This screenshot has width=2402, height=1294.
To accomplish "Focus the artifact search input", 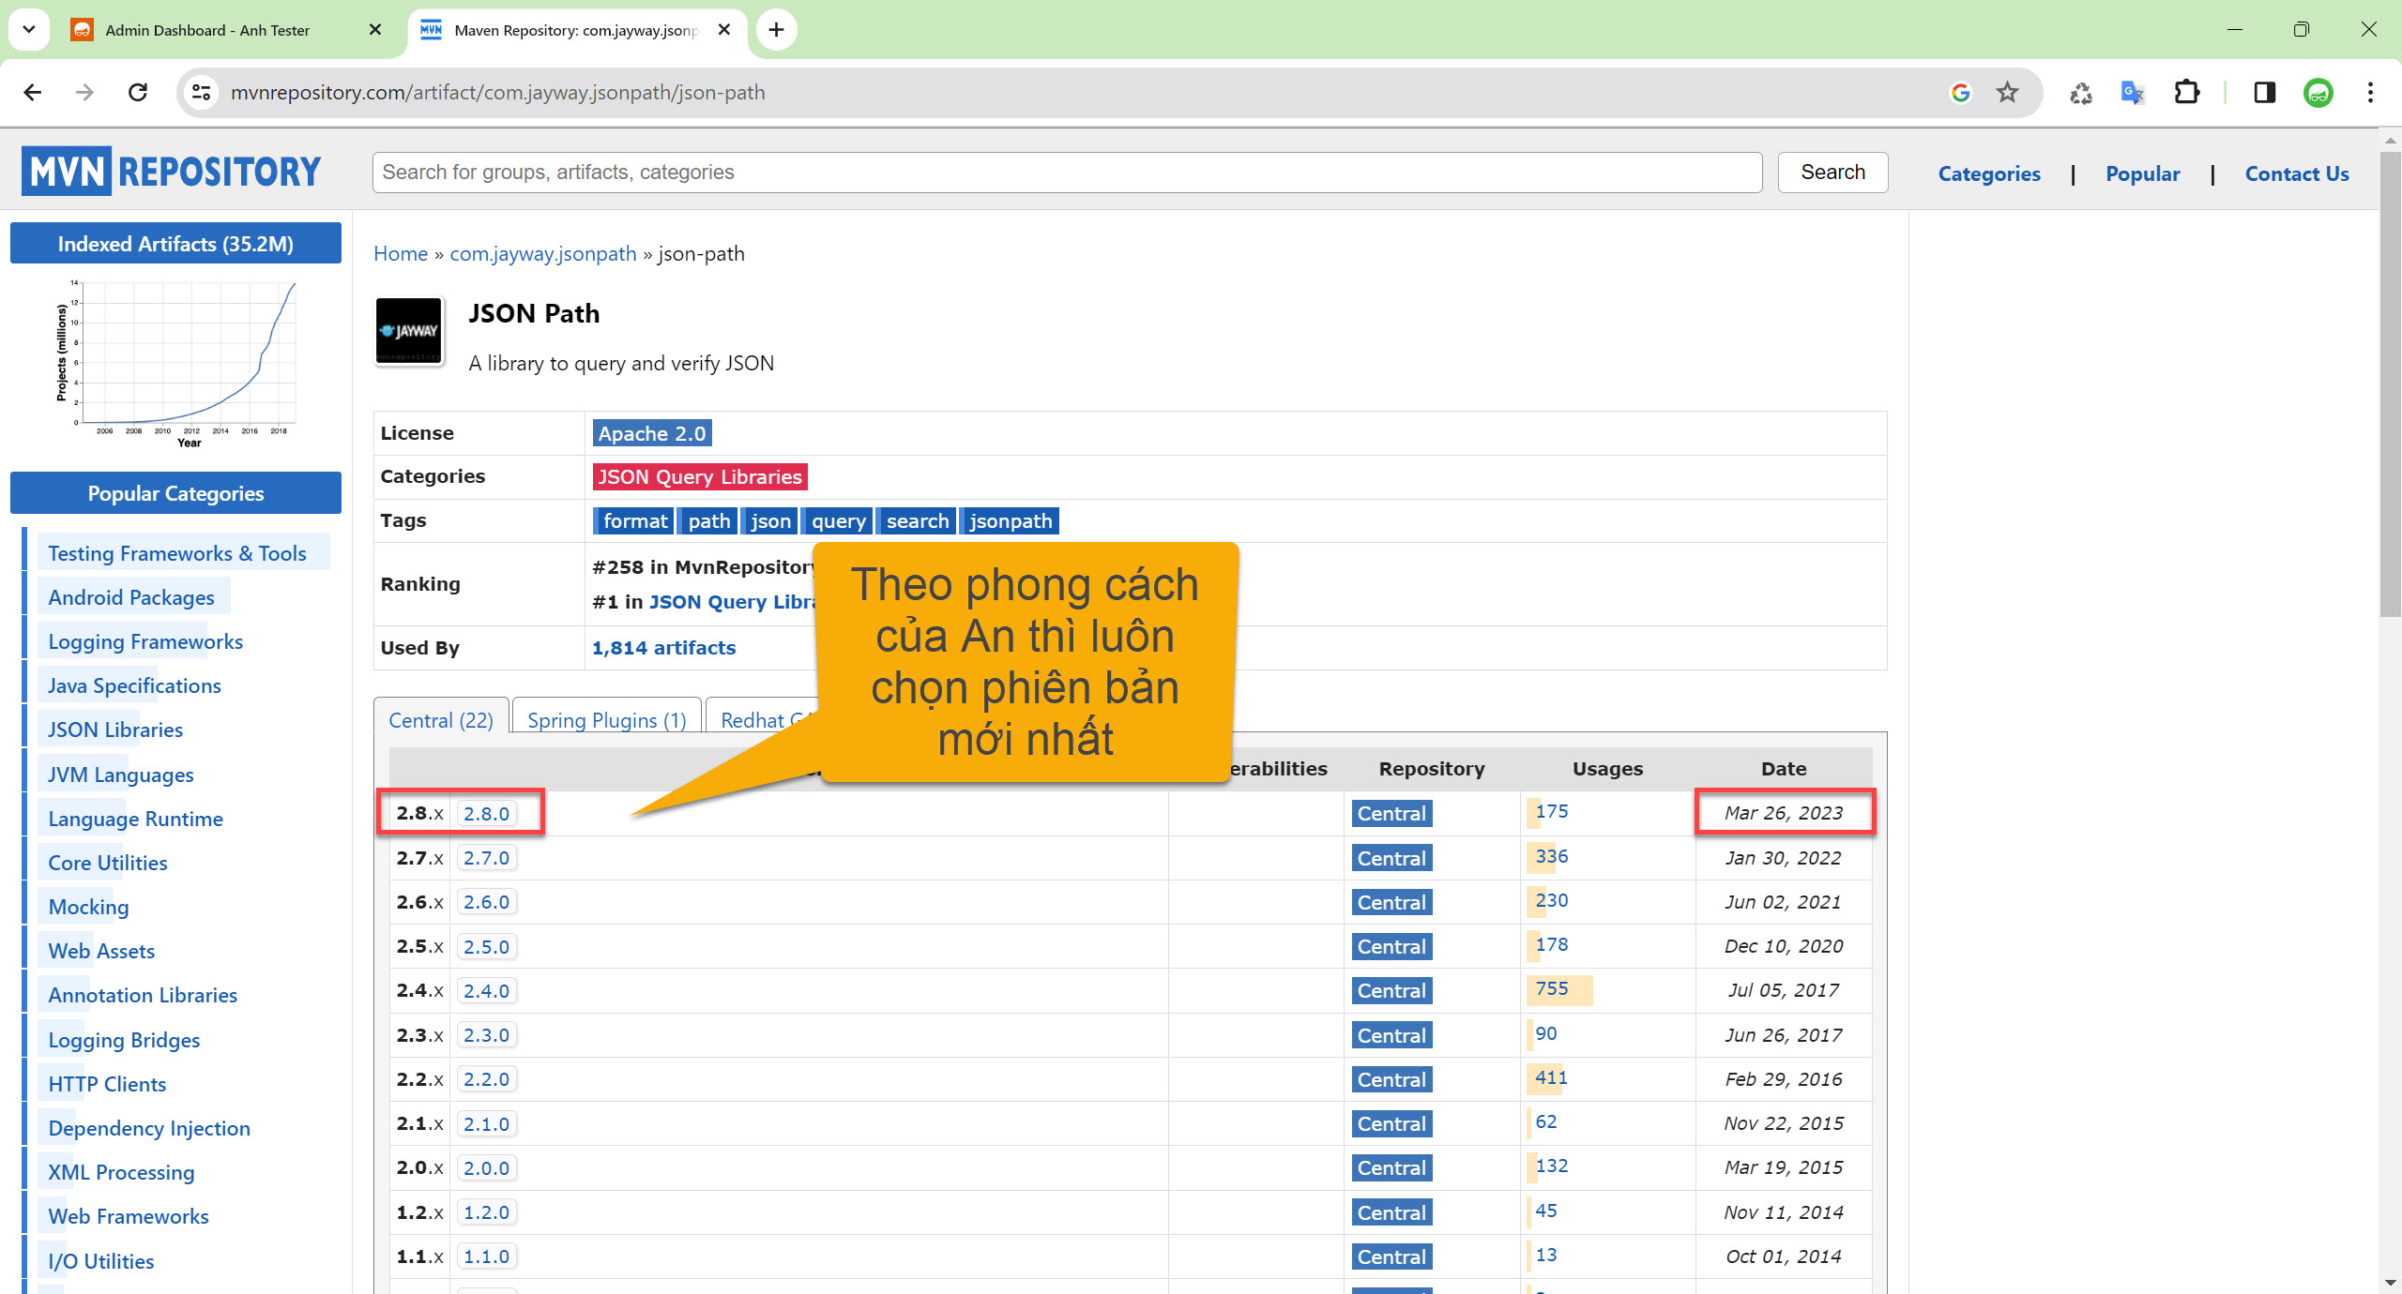I will [1067, 173].
